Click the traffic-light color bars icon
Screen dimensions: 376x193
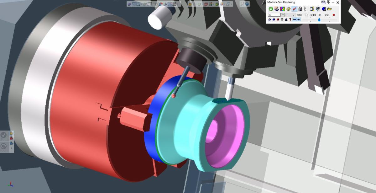click(211, 4)
